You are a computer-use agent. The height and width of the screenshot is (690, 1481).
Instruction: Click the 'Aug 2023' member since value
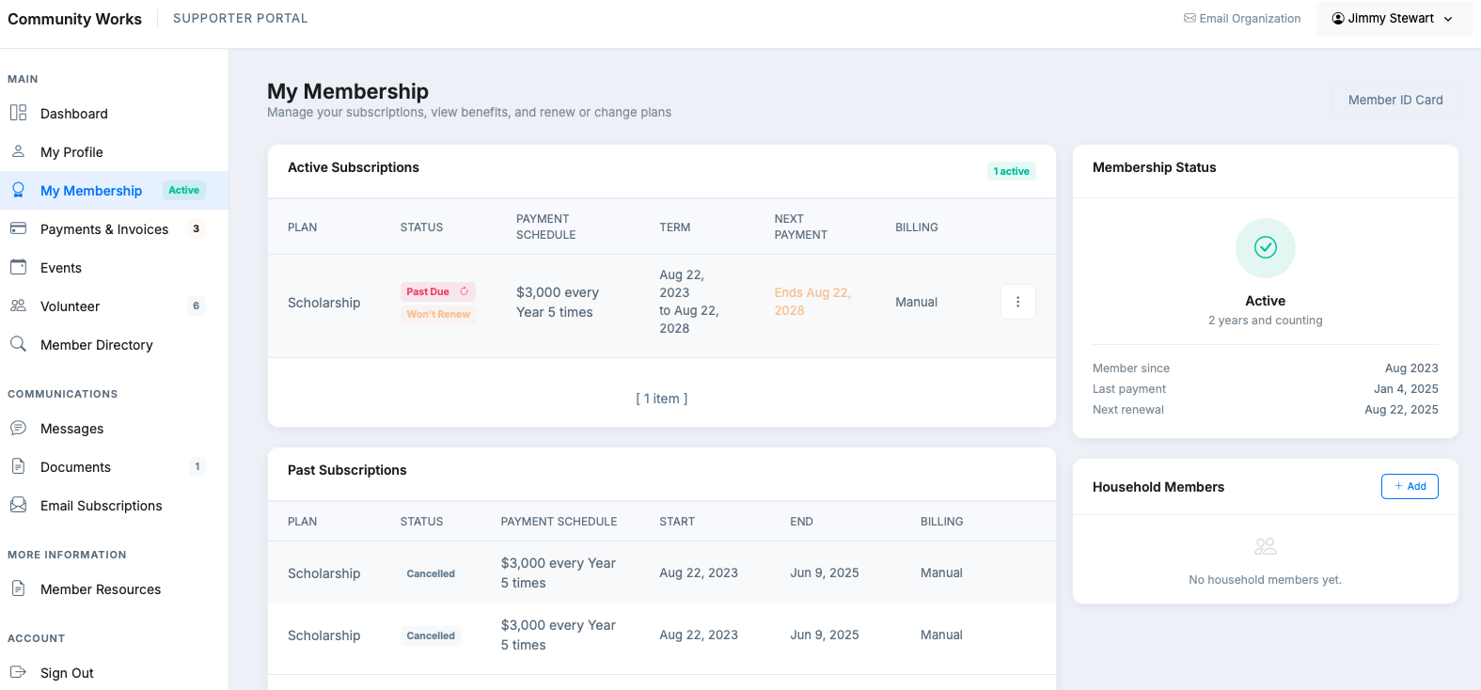point(1411,368)
